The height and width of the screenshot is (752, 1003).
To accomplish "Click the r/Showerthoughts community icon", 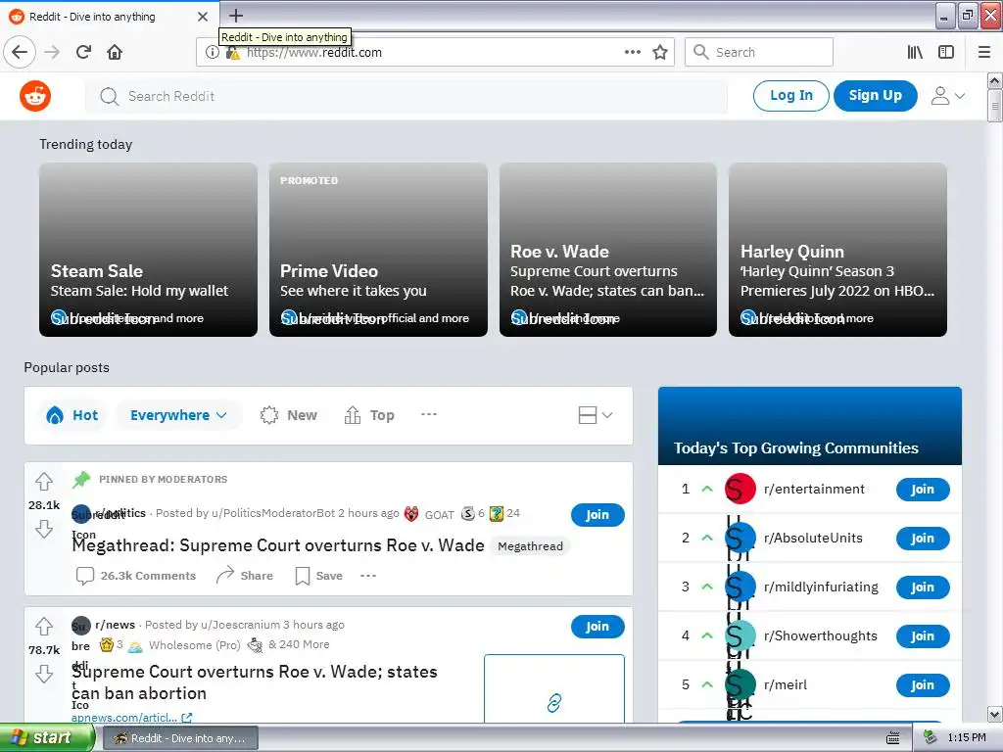I will [x=740, y=636].
